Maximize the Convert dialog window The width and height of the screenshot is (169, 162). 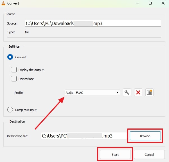click(x=150, y=3)
